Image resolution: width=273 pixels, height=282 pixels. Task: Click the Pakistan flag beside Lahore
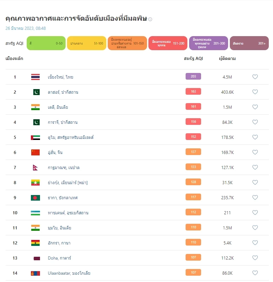point(35,92)
